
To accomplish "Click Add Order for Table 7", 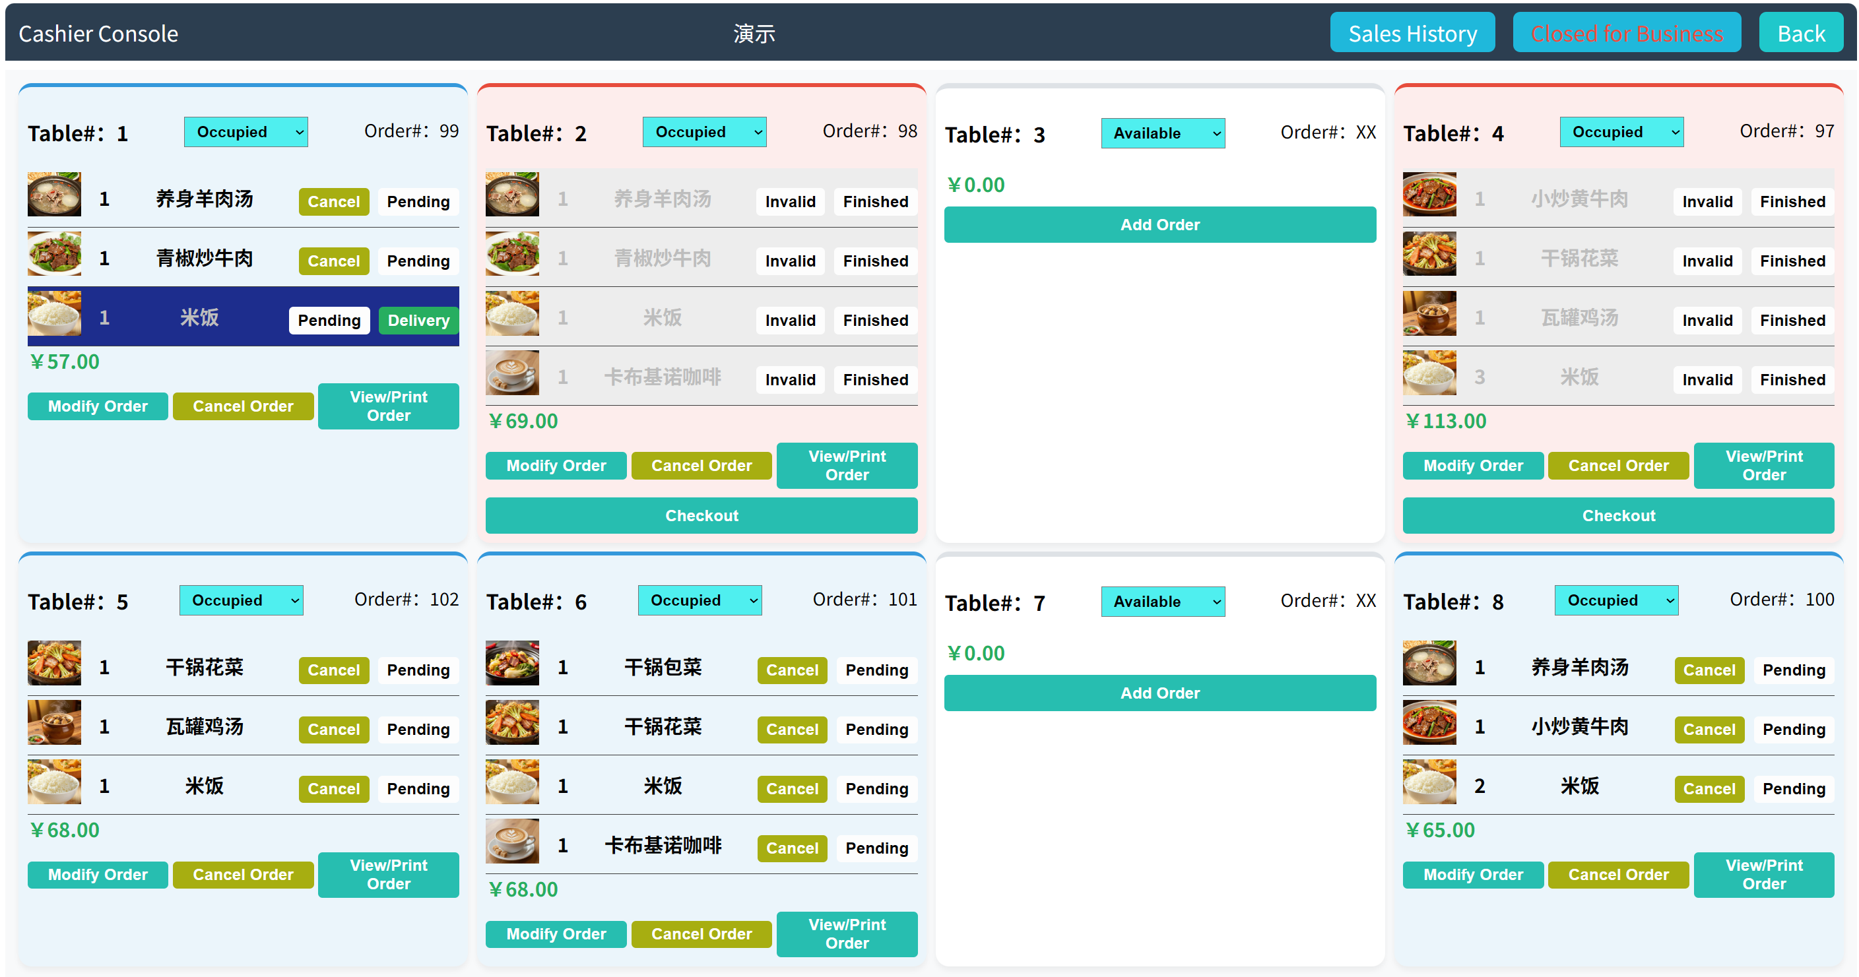I will [1159, 693].
